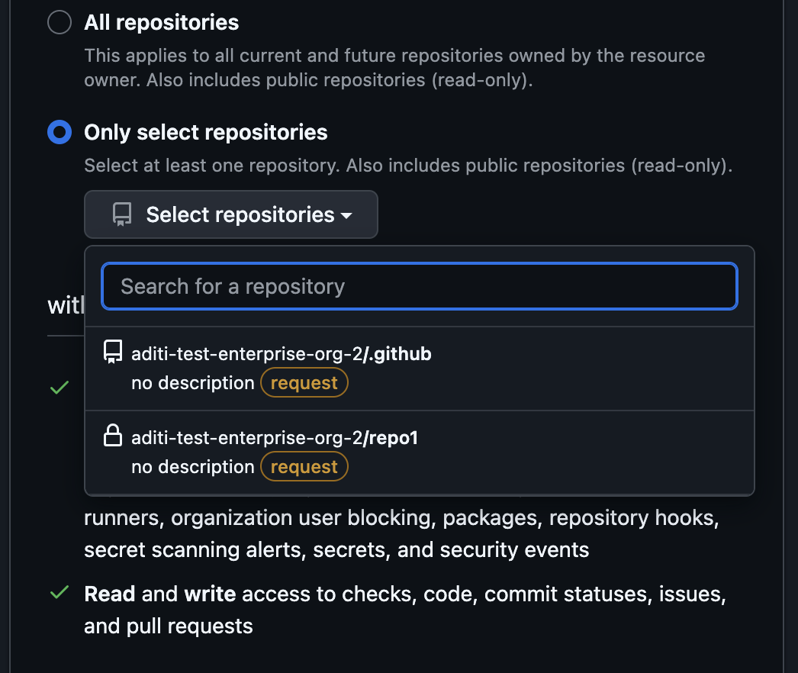The image size is (798, 673).
Task: Click the request badge under .github
Action: point(304,383)
